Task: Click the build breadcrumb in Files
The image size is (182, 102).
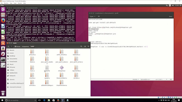Action: point(32,46)
